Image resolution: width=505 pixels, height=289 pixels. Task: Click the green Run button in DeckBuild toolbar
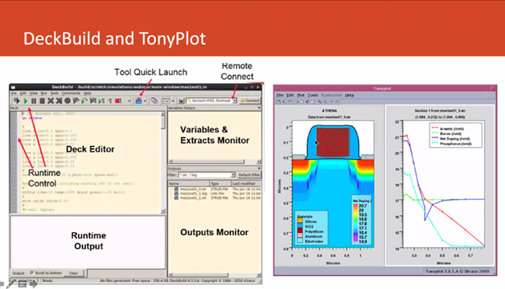coord(26,101)
